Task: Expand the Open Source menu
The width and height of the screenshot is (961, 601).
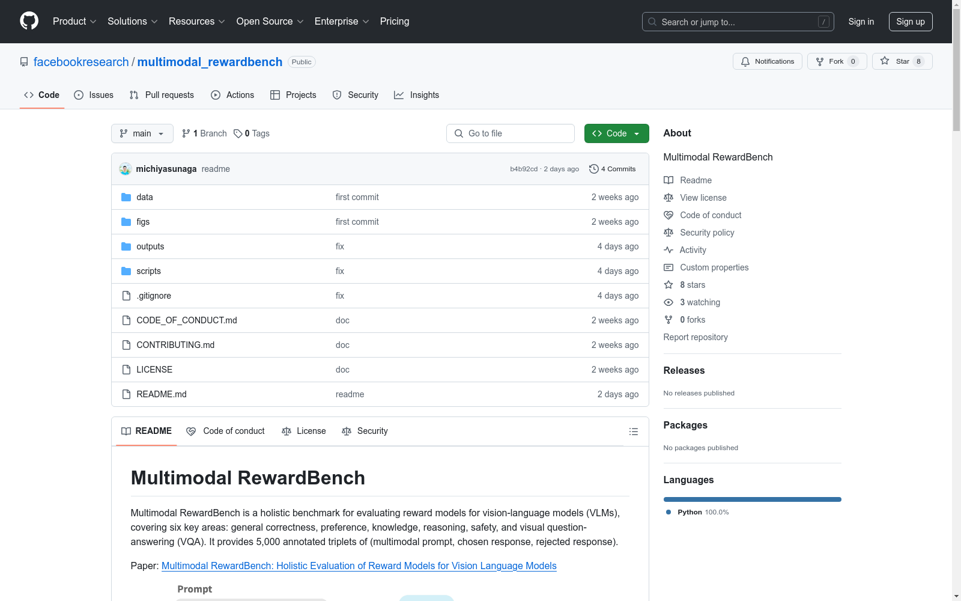Action: click(270, 22)
